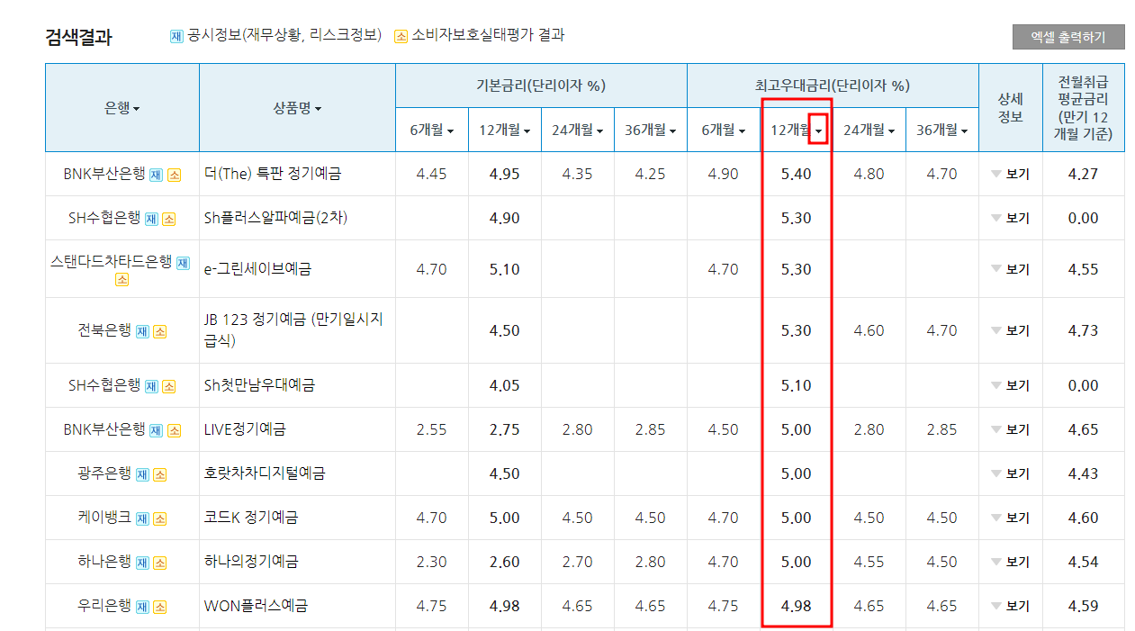This screenshot has height=631, width=1135.
Task: Expand 보기 details for 하나의정기예금
Action: point(1010,563)
